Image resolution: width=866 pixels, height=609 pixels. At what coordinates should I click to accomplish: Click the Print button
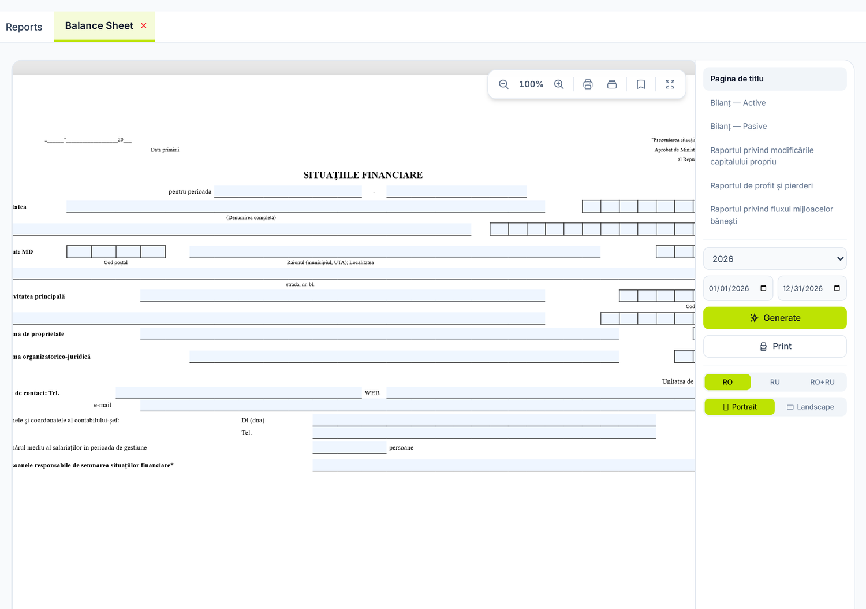[x=775, y=346]
